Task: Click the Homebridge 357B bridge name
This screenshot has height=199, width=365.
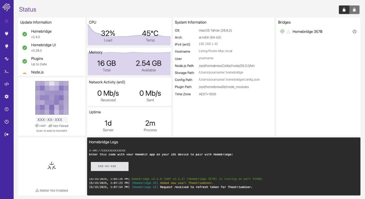Action: point(307,32)
